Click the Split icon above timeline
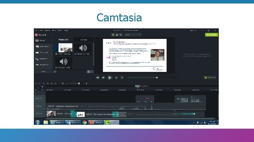The image size is (254, 142). (x=55, y=83)
